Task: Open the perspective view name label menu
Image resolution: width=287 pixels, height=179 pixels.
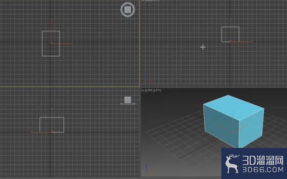Action: (150, 90)
